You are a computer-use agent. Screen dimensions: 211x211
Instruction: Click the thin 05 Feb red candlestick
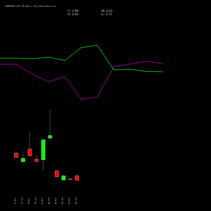coord(70,179)
